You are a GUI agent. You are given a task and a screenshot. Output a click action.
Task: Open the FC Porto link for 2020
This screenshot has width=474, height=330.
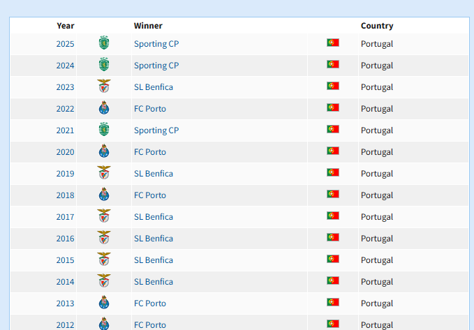150,152
